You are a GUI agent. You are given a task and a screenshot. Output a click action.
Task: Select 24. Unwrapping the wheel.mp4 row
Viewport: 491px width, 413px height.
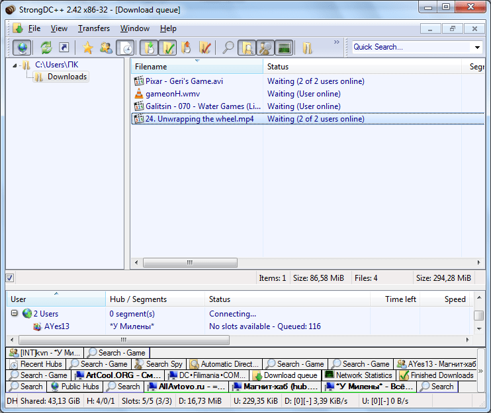point(308,119)
